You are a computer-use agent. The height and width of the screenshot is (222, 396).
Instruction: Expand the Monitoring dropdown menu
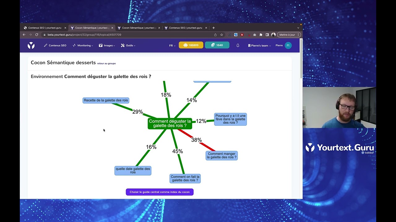click(83, 45)
